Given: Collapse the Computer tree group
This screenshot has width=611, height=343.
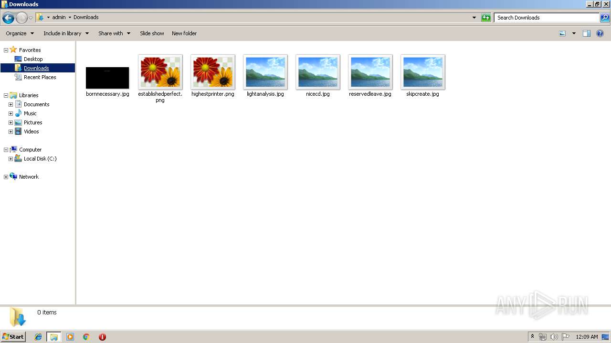Looking at the screenshot, I should pos(6,150).
